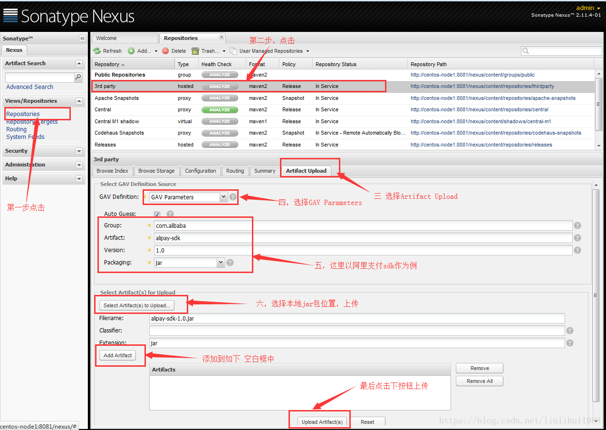Expand the Administration panel
The height and width of the screenshot is (430, 606).
coord(79,165)
